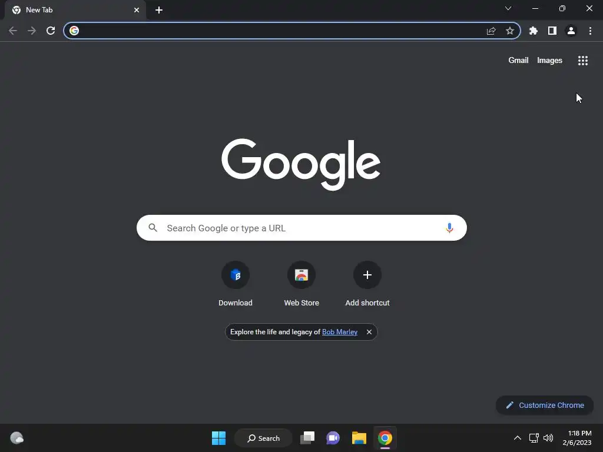Toggle the side panel icon
The width and height of the screenshot is (603, 452).
point(552,31)
